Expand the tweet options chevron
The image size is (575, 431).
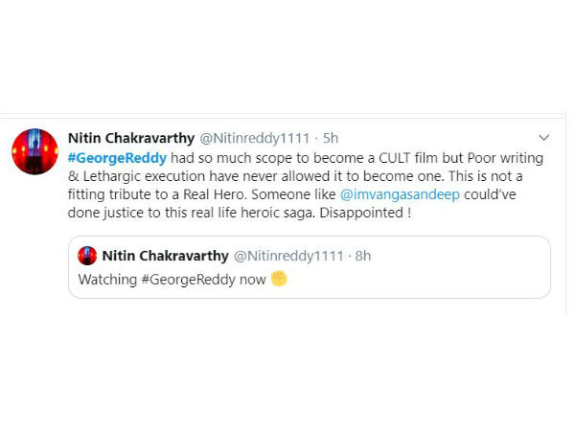[x=543, y=138]
